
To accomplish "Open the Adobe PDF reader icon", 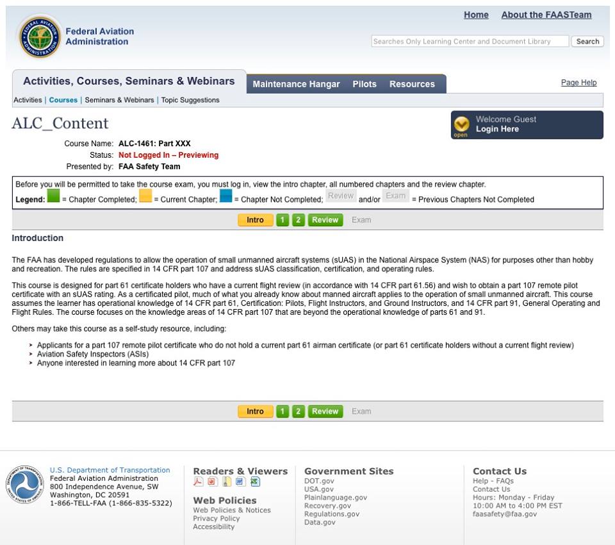I will point(199,482).
